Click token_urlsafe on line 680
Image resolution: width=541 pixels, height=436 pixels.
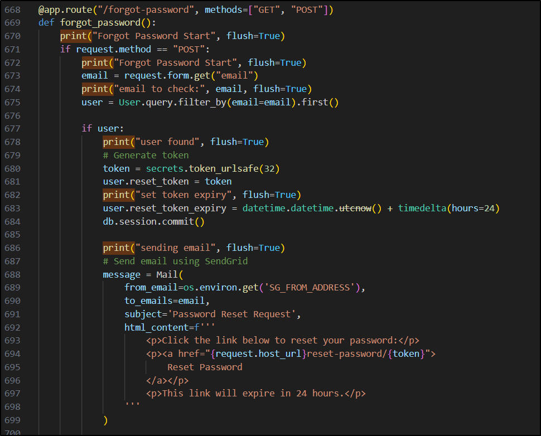tap(224, 169)
